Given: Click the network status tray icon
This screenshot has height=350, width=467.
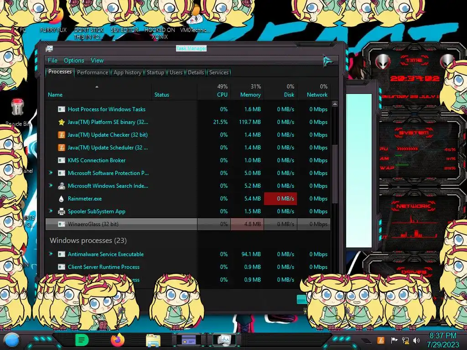Looking at the screenshot, I should pos(405,340).
